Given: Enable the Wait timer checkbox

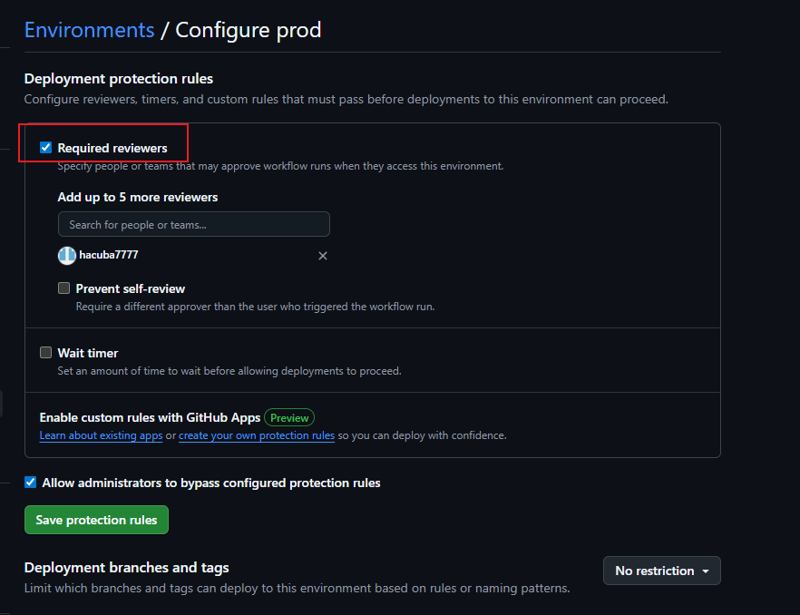Looking at the screenshot, I should click(46, 353).
